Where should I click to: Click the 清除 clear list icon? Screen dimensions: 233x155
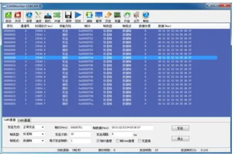89,17
